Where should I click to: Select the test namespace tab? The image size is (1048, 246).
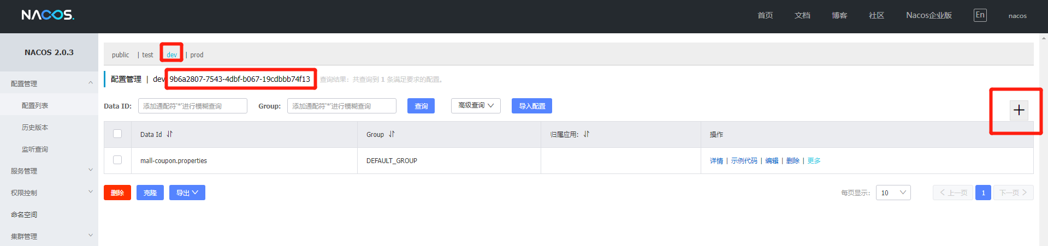pyautogui.click(x=147, y=55)
